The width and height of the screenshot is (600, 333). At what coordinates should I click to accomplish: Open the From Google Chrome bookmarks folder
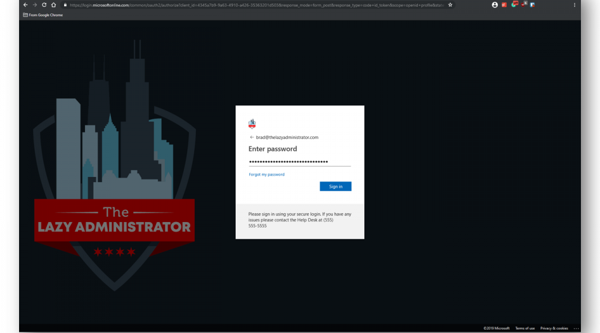(43, 15)
